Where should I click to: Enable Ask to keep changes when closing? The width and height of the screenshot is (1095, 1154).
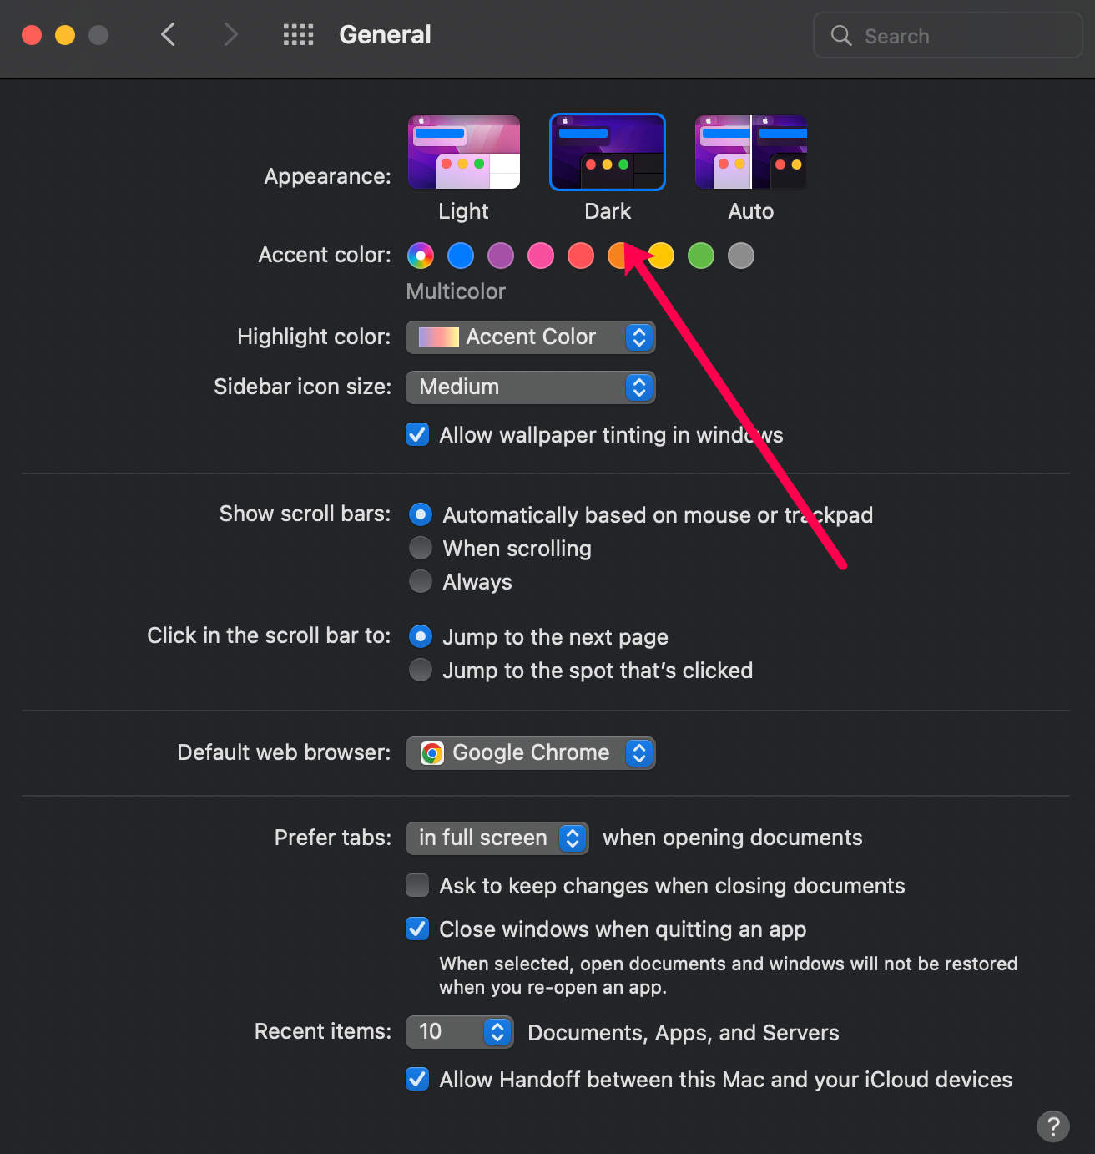coord(417,885)
